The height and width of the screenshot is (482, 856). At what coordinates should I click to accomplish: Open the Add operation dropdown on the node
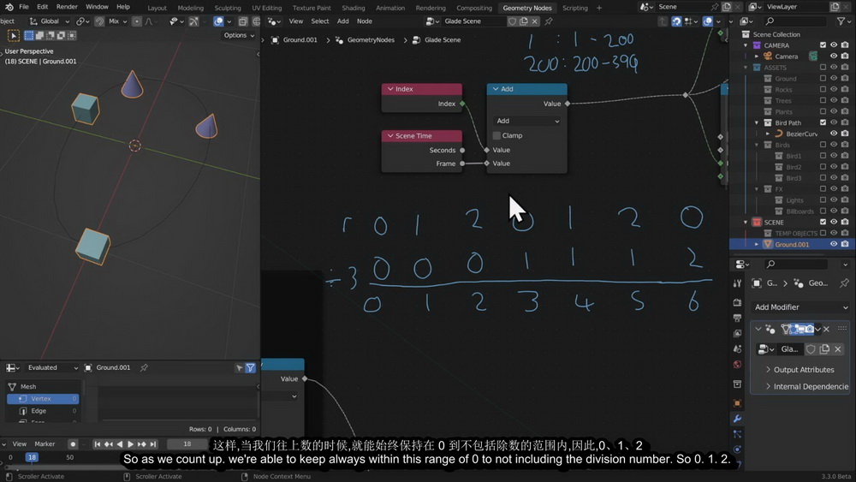pyautogui.click(x=526, y=122)
